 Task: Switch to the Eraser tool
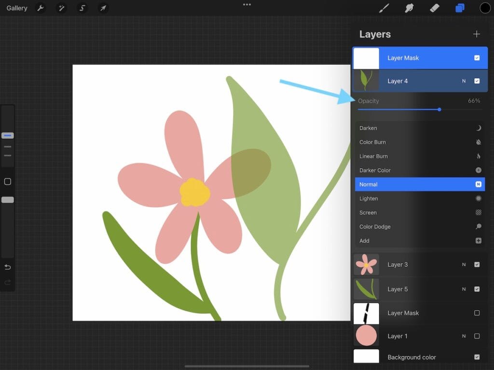tap(434, 8)
